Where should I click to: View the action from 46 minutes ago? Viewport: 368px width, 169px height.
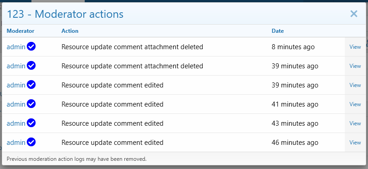coord(355,143)
